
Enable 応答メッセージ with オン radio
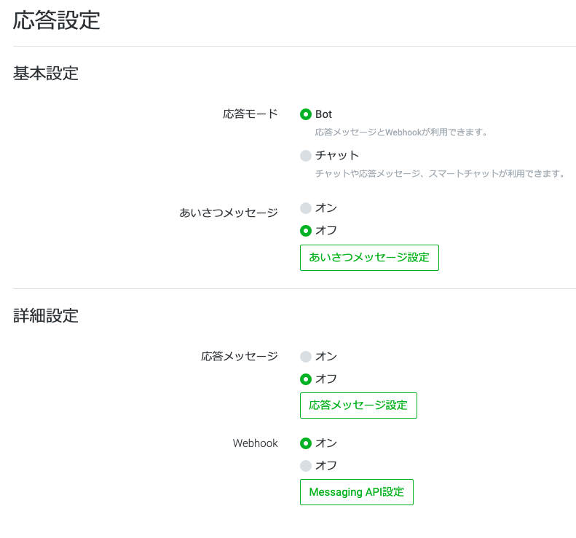click(306, 357)
